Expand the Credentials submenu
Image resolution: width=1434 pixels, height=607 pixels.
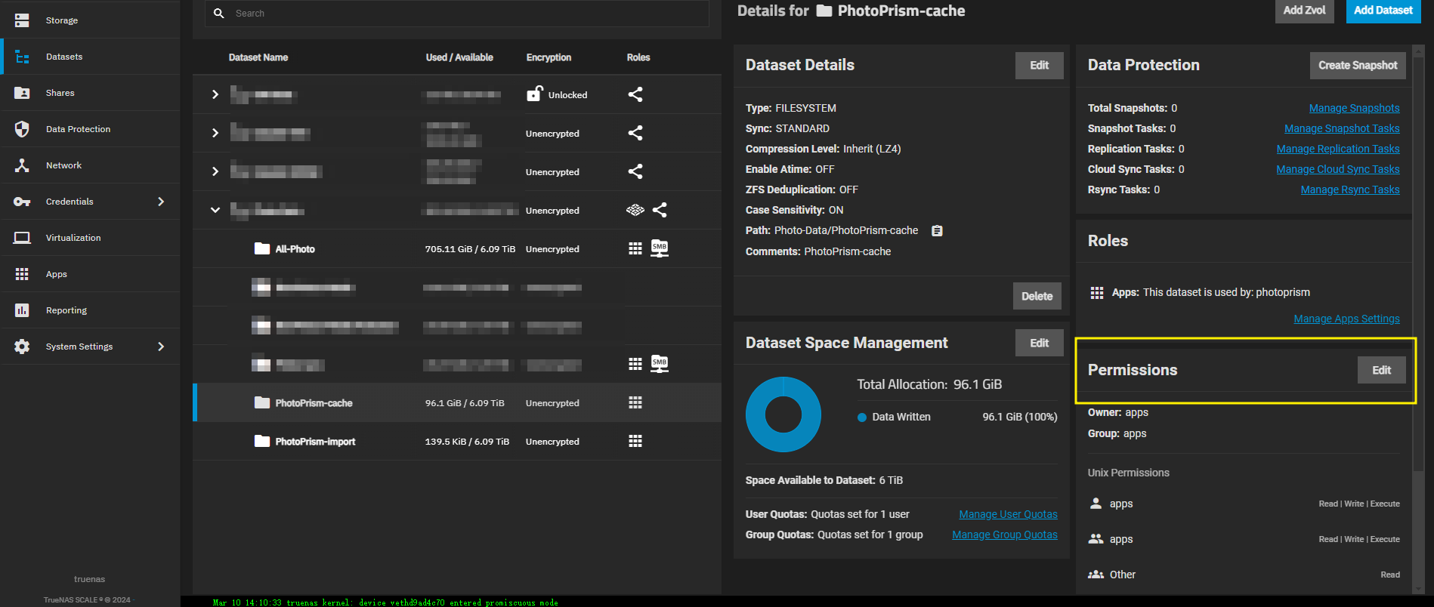[x=160, y=202]
